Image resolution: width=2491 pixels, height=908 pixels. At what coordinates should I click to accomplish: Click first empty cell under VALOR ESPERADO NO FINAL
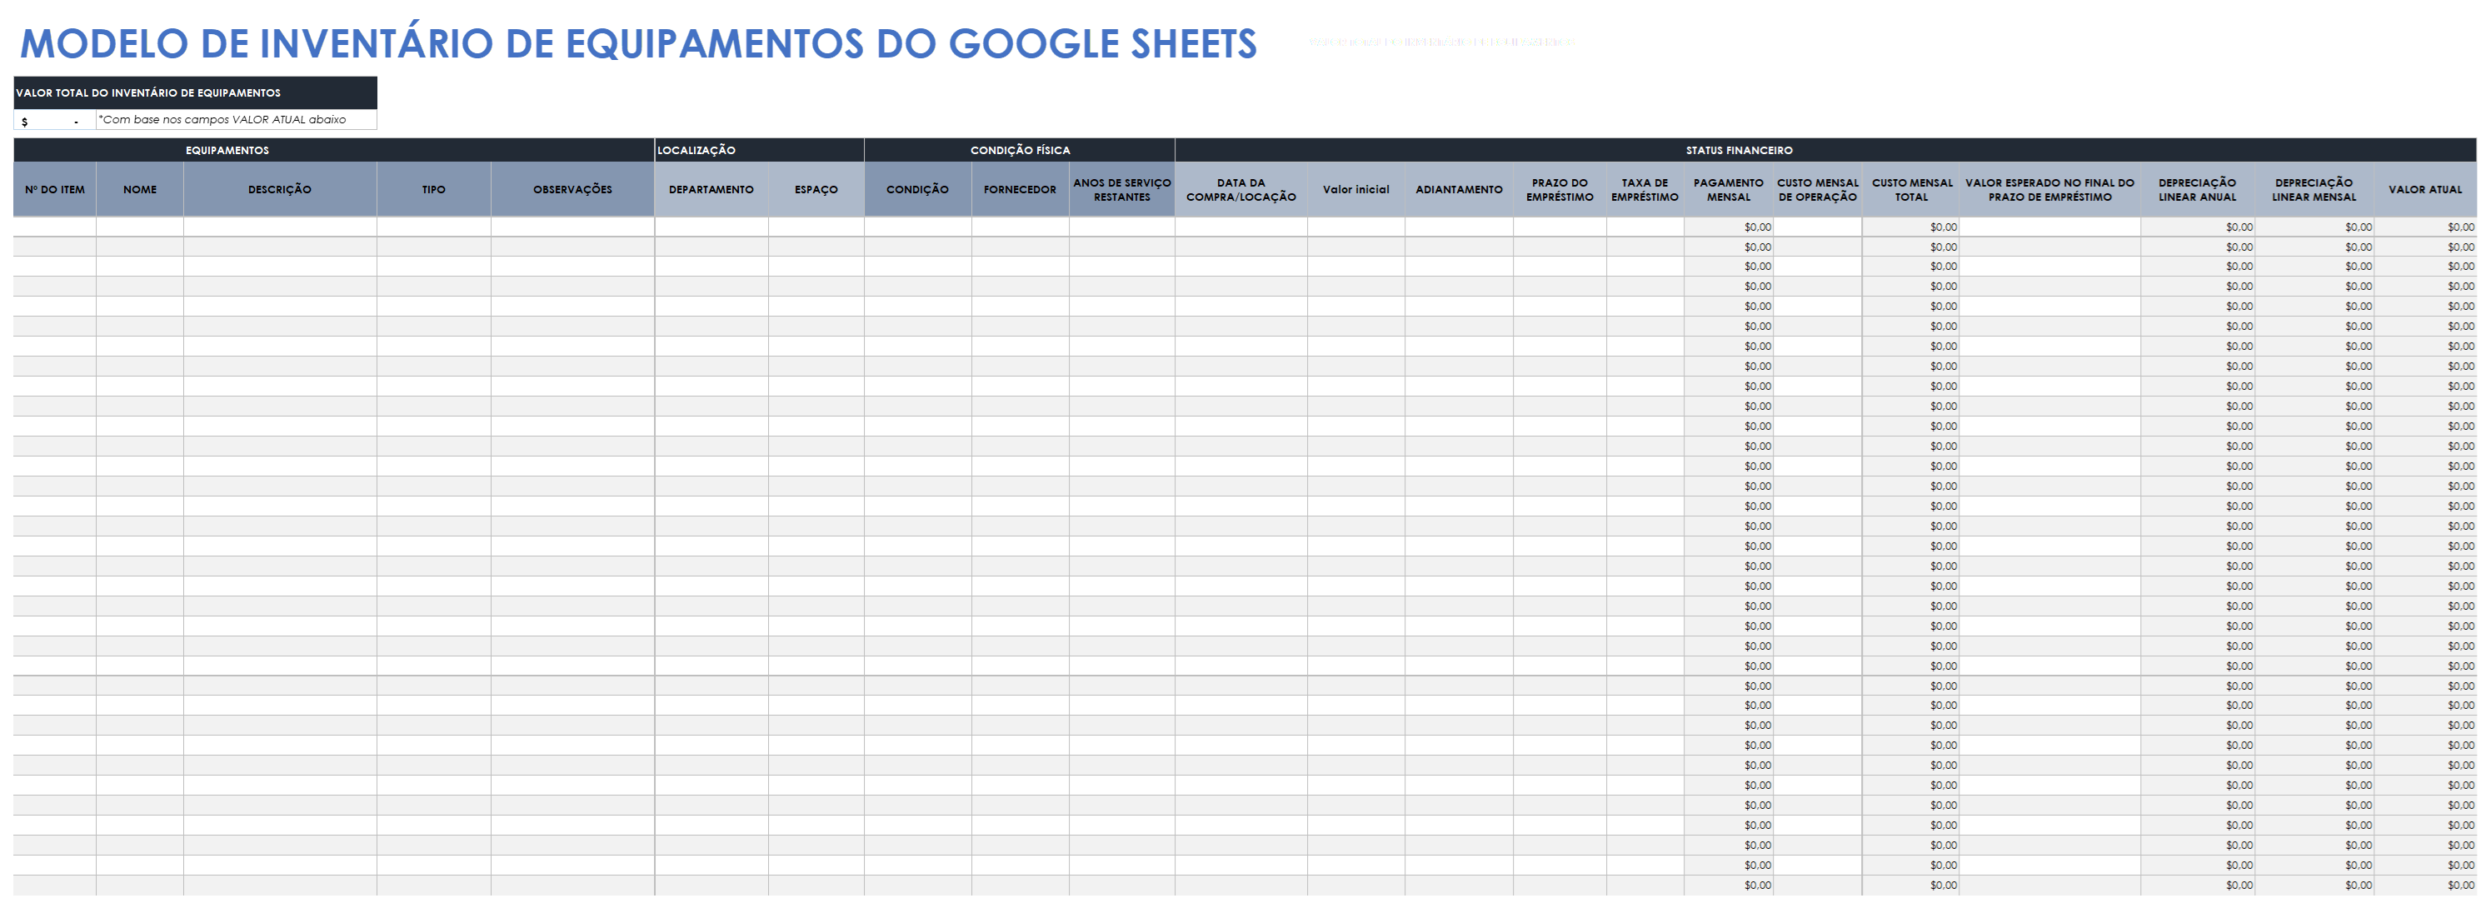point(2050,227)
